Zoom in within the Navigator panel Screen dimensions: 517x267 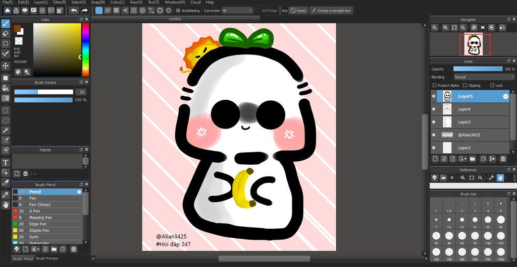(x=445, y=28)
